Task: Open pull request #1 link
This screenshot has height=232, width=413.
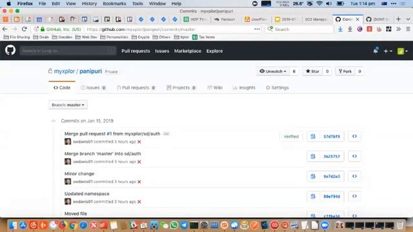Action: point(109,134)
